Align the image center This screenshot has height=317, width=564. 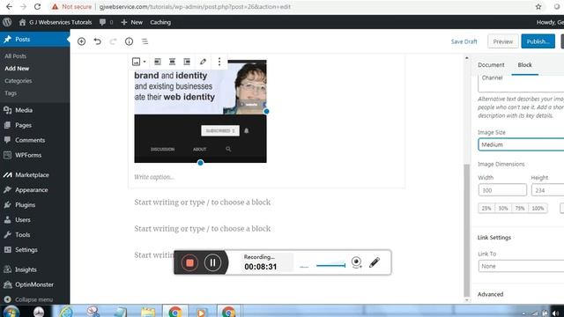coord(173,62)
